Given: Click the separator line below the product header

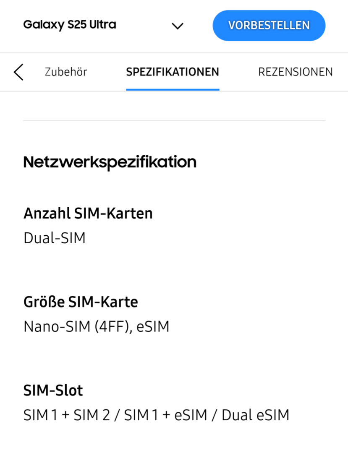Looking at the screenshot, I should 174,53.
